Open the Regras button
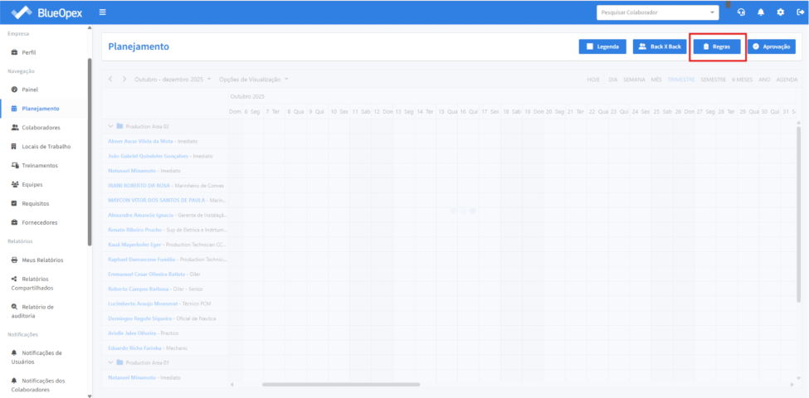809x398 pixels. point(717,46)
